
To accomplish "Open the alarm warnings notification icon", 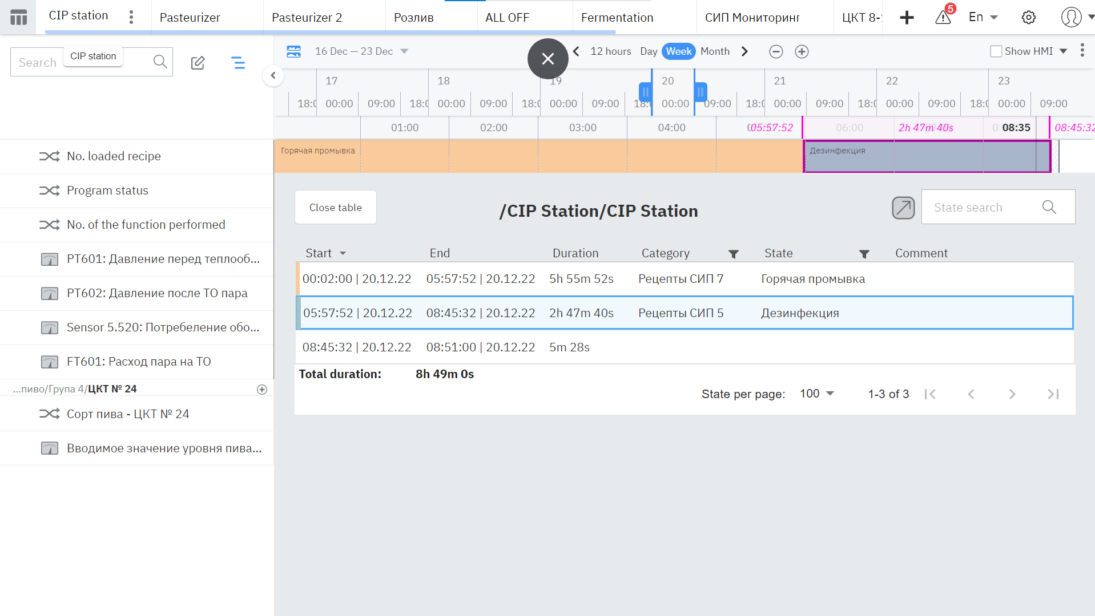I will tap(943, 17).
